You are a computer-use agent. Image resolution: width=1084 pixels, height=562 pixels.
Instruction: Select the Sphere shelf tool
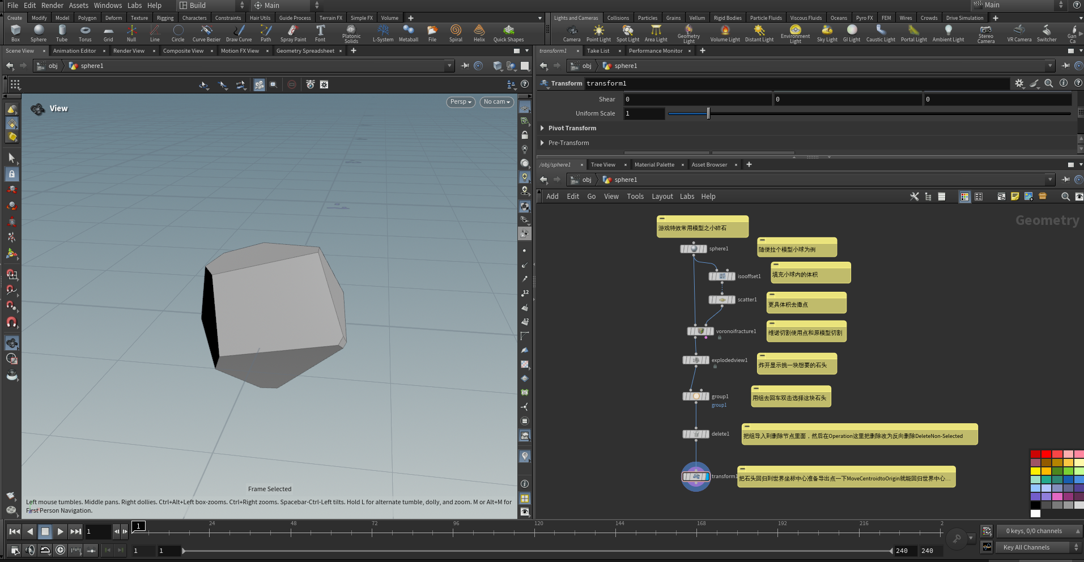click(39, 33)
